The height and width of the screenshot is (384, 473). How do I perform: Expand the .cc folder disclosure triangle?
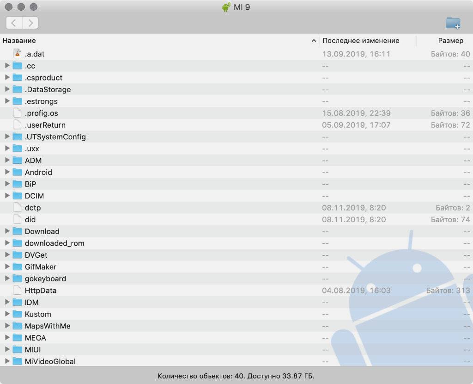pos(7,66)
